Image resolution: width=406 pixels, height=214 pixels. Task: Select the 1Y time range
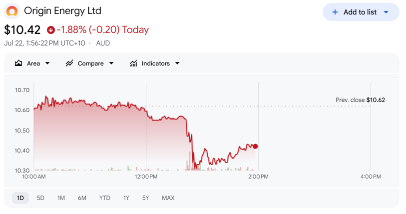126,198
